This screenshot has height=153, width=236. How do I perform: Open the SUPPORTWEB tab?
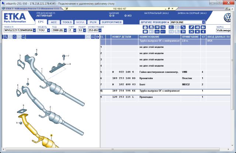tap(111, 22)
